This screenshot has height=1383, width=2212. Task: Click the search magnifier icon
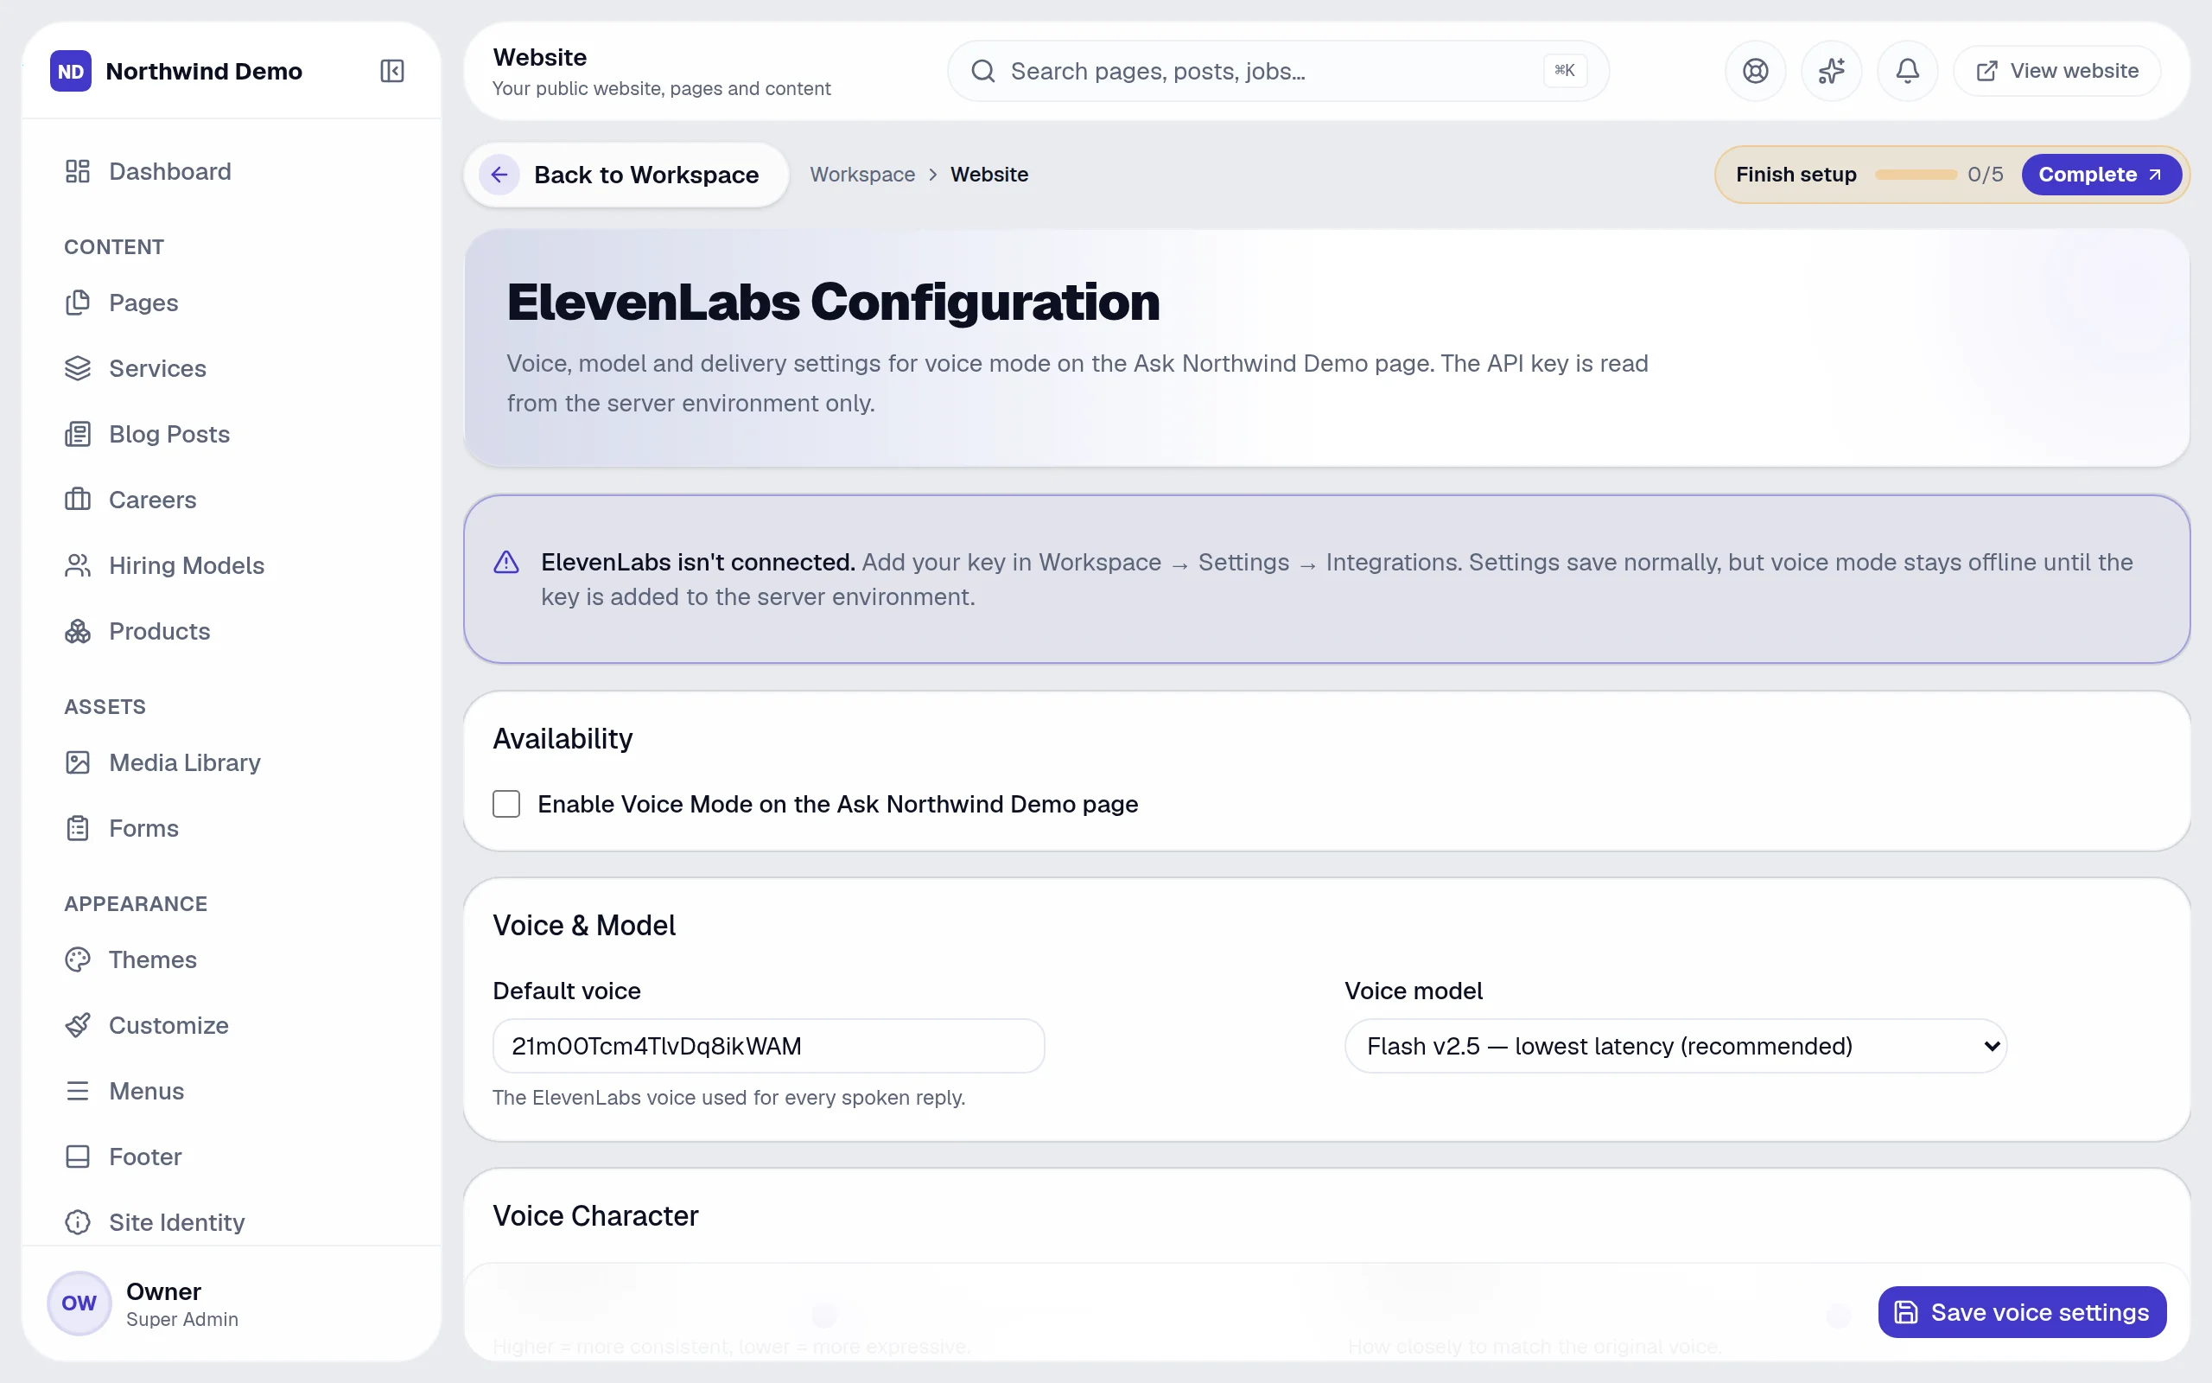tap(982, 70)
